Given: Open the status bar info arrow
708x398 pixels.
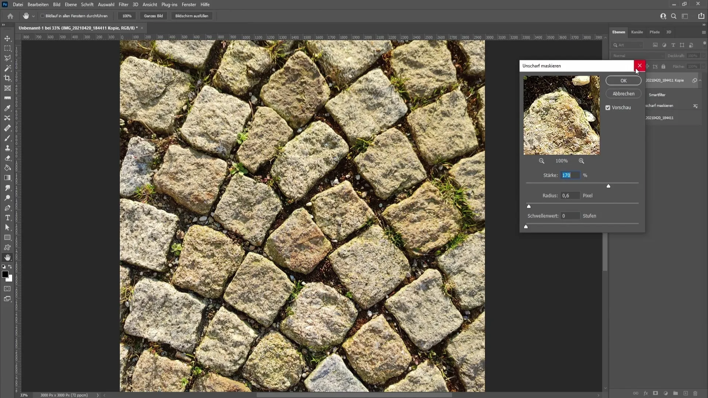Looking at the screenshot, I should 98,395.
